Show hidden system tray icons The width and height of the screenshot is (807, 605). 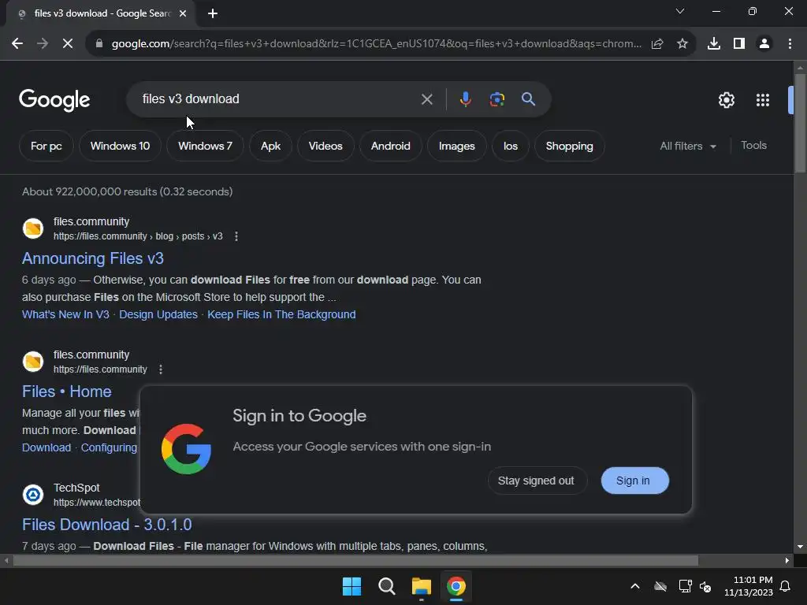[x=635, y=586]
